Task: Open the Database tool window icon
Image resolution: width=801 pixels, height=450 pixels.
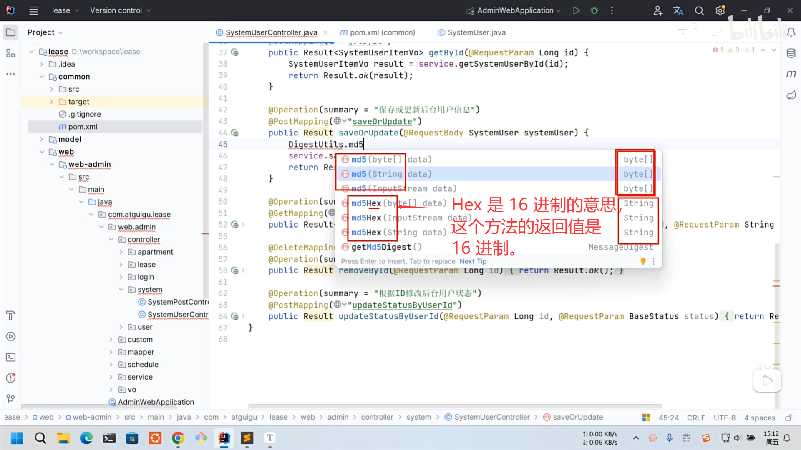Action: pyautogui.click(x=791, y=53)
